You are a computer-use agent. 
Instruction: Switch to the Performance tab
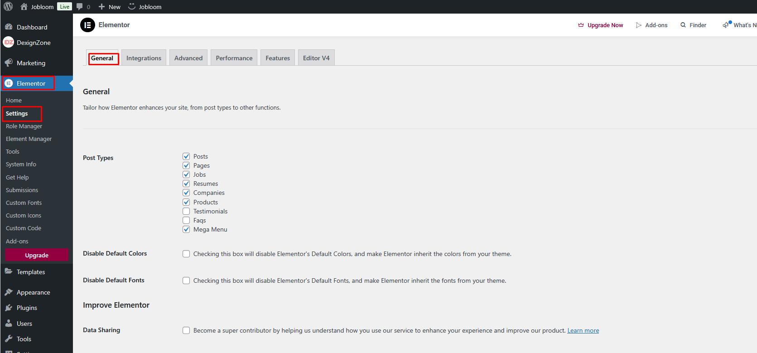click(x=234, y=58)
